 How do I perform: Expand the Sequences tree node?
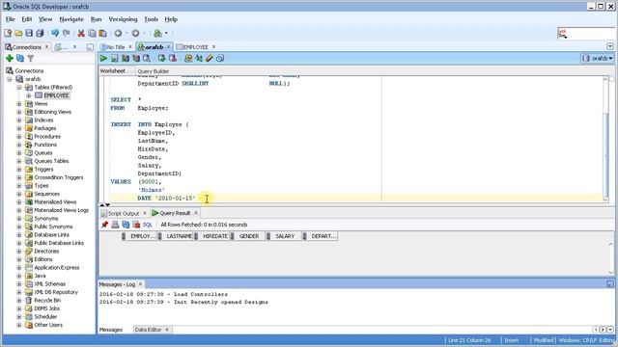coord(19,194)
